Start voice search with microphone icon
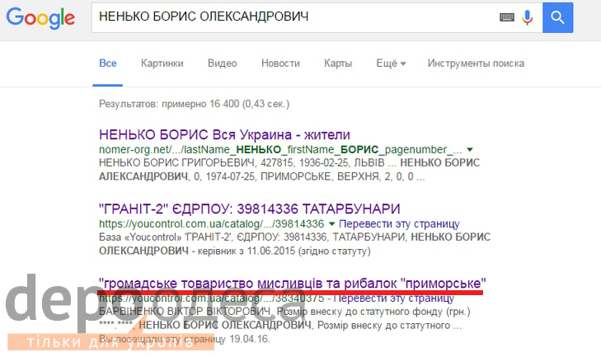This screenshot has width=601, height=357. pyautogui.click(x=528, y=17)
